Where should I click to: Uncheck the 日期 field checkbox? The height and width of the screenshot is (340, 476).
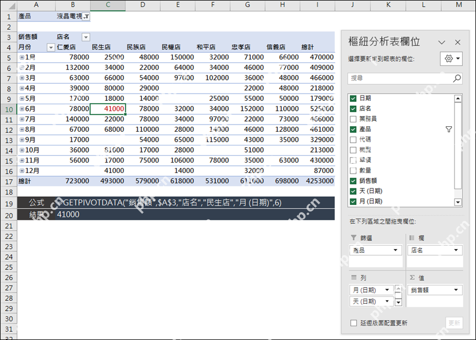pos(353,98)
